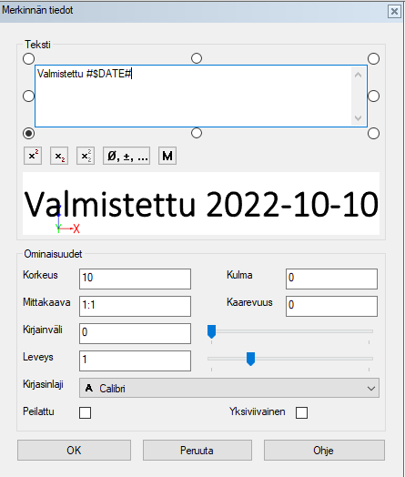405x477 pixels.
Task: Open help with the Ohje button
Action: 324,451
